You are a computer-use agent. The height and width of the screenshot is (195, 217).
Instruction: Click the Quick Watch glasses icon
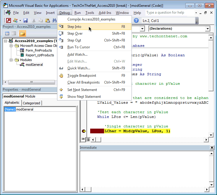61,68
